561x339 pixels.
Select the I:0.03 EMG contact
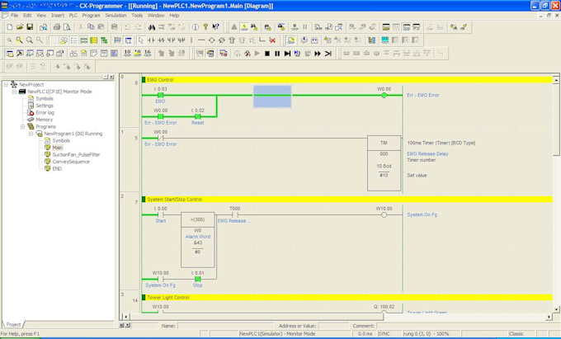160,95
